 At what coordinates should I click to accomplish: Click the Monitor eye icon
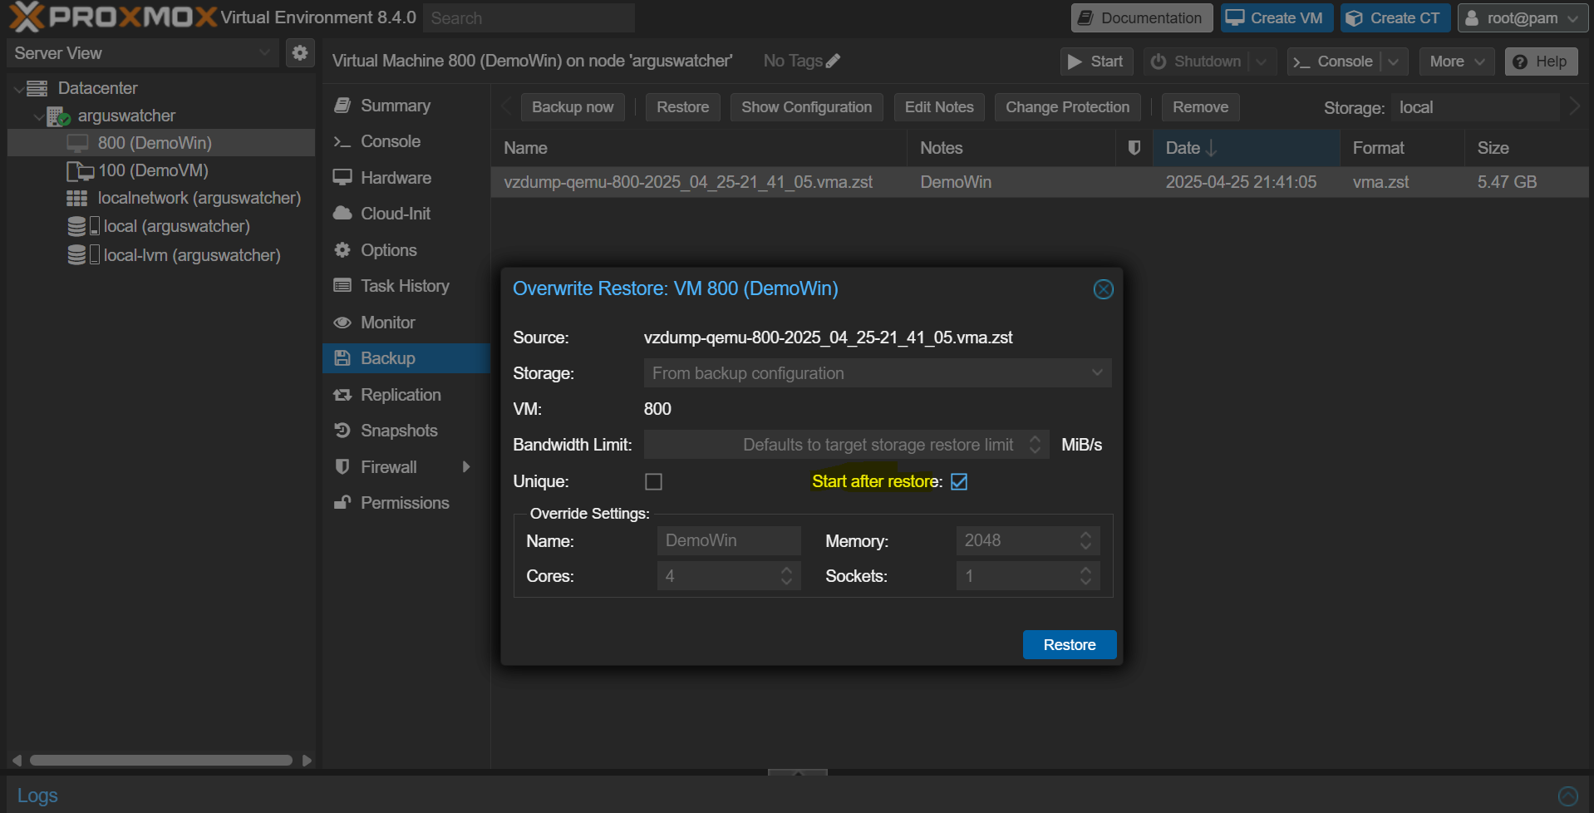tap(342, 323)
